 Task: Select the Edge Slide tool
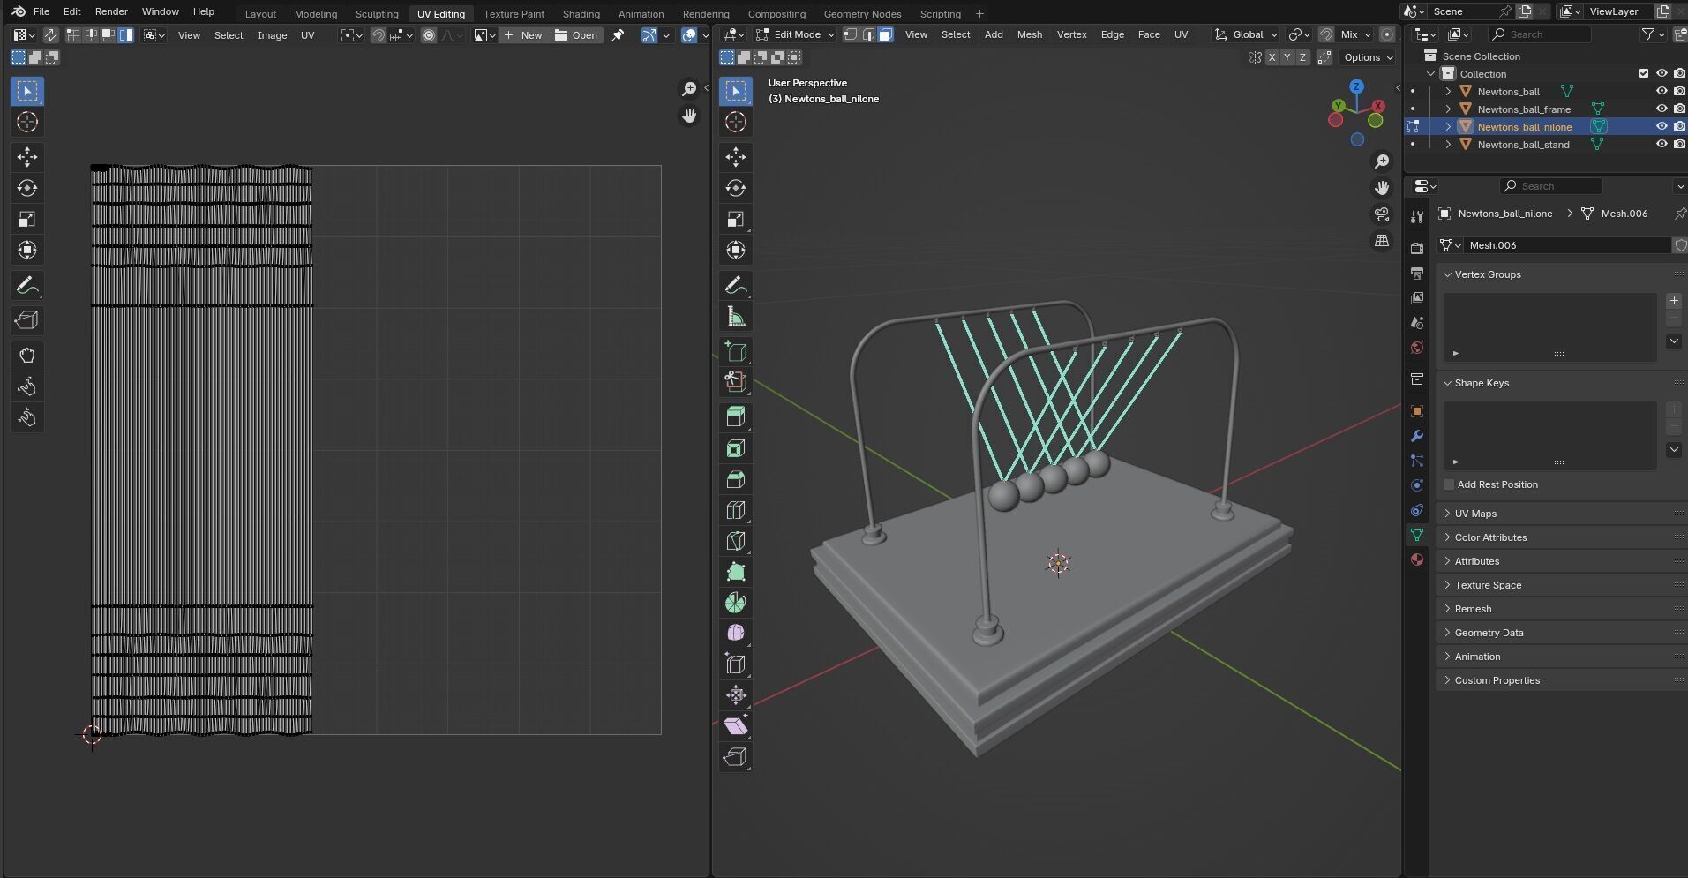pos(736,664)
